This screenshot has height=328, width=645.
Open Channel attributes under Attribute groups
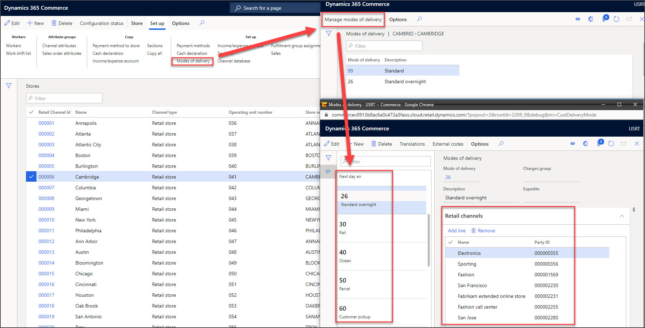59,46
